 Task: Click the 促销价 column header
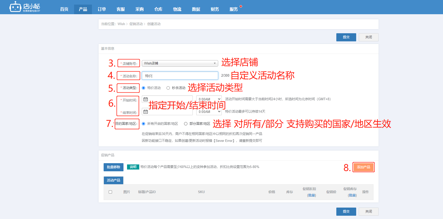click(x=331, y=192)
